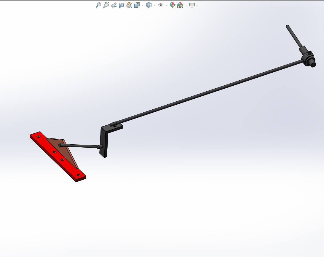Expand the Hide/Show Items dropdown arrow
Image resolution: width=324 pixels, height=257 pixels.
(x=166, y=5)
